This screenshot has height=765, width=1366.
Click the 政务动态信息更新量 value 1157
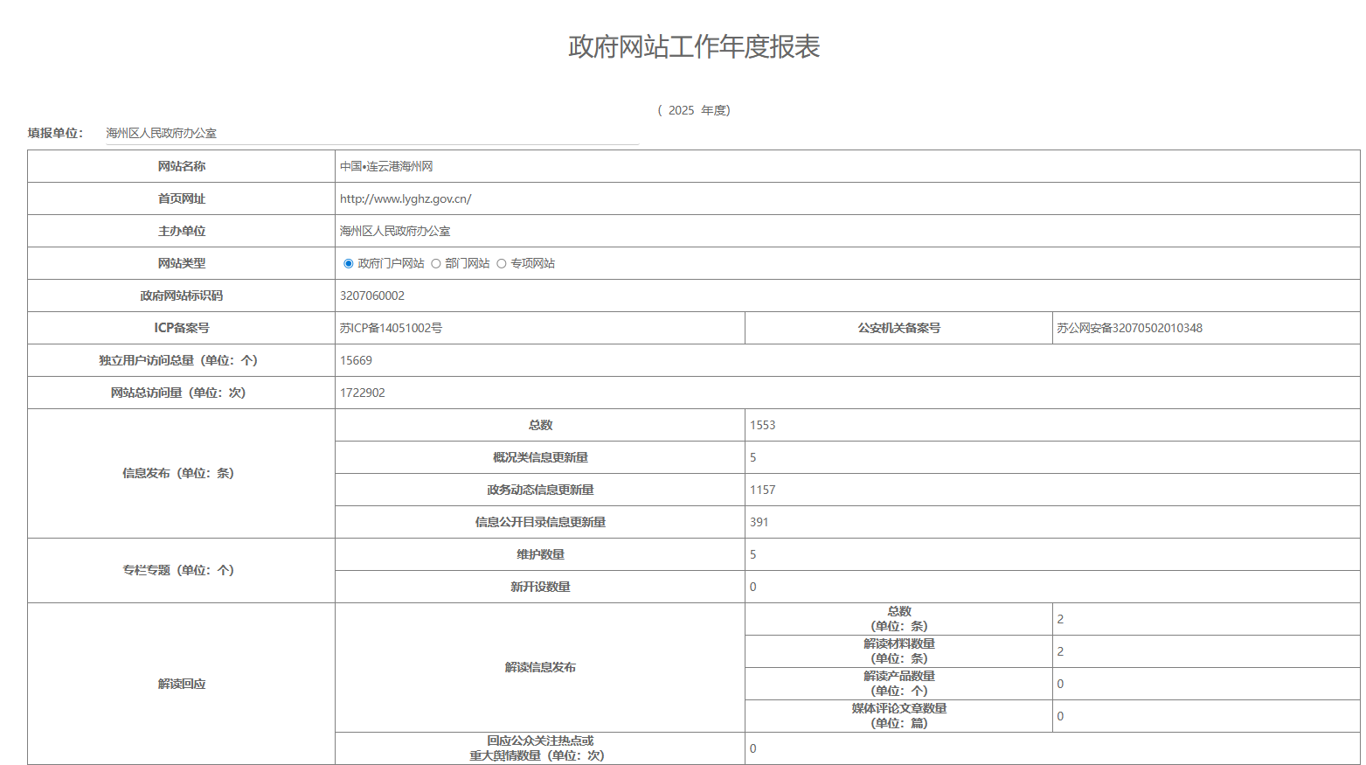coord(760,489)
